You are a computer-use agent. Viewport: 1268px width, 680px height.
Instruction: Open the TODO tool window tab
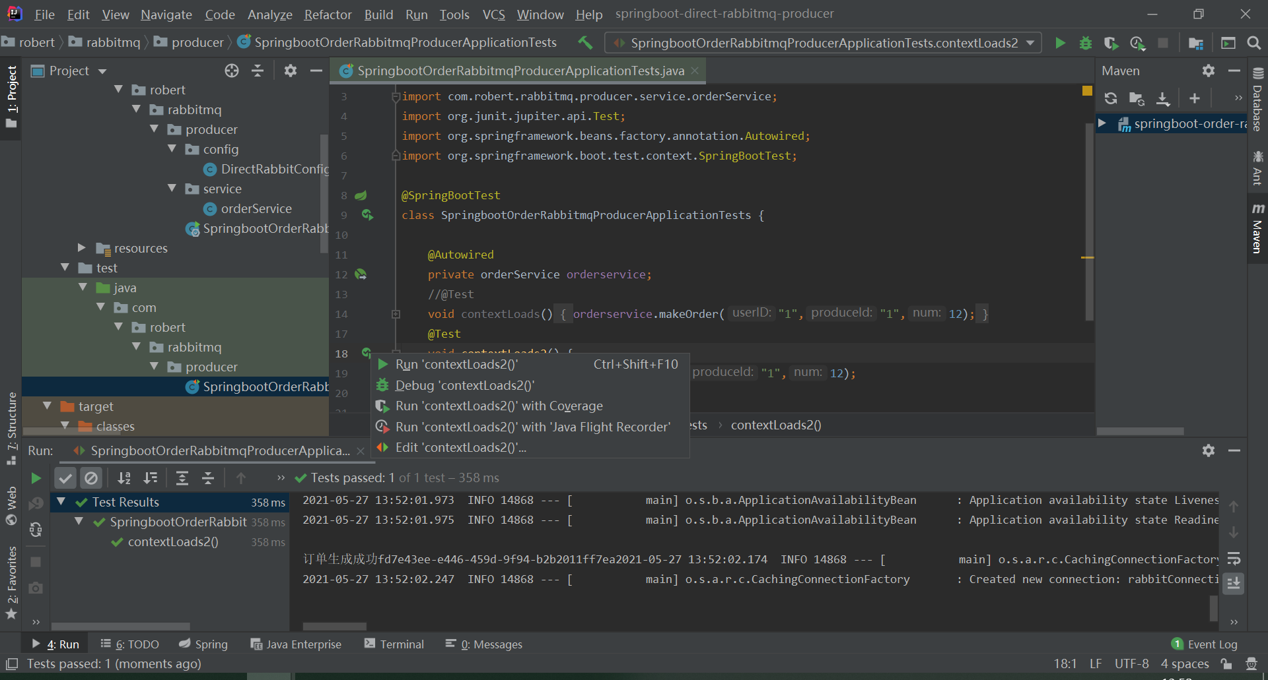pos(129,644)
